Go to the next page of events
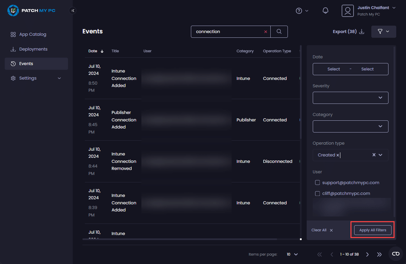Viewport: 406px width, 264px height. [367, 254]
